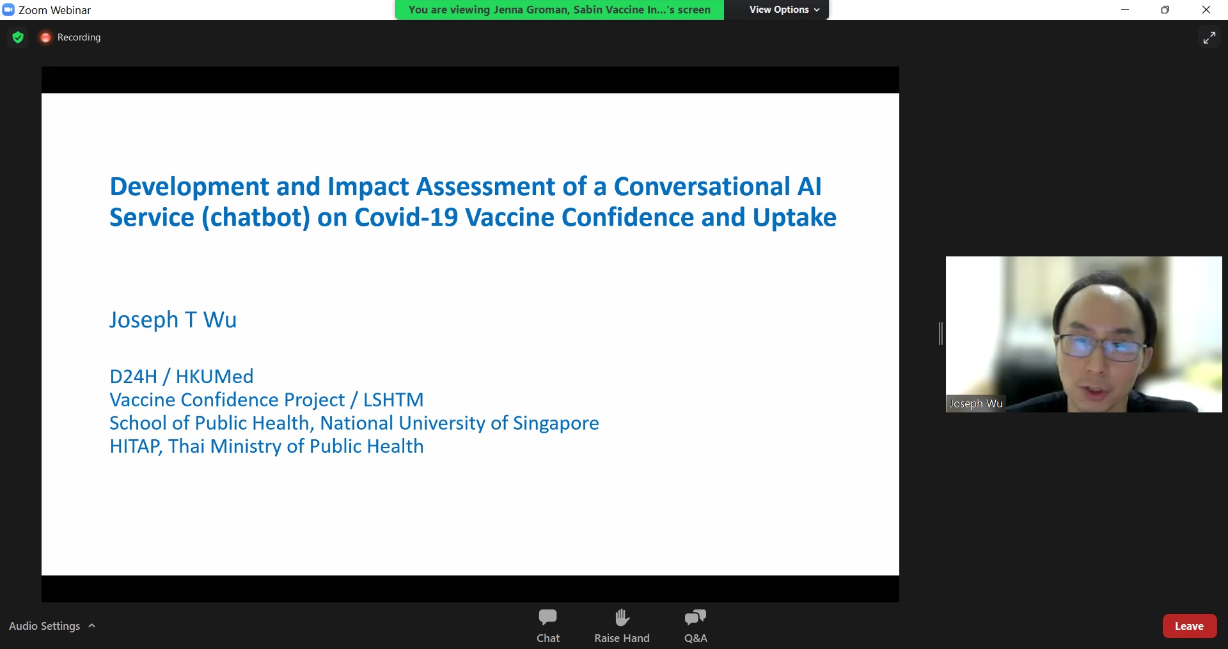Open the View Options dropdown
The image size is (1228, 649).
tap(784, 10)
